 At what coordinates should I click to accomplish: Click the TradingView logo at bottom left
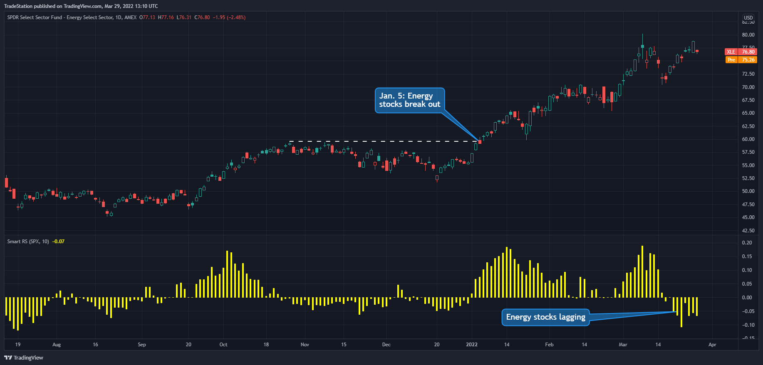pos(24,358)
